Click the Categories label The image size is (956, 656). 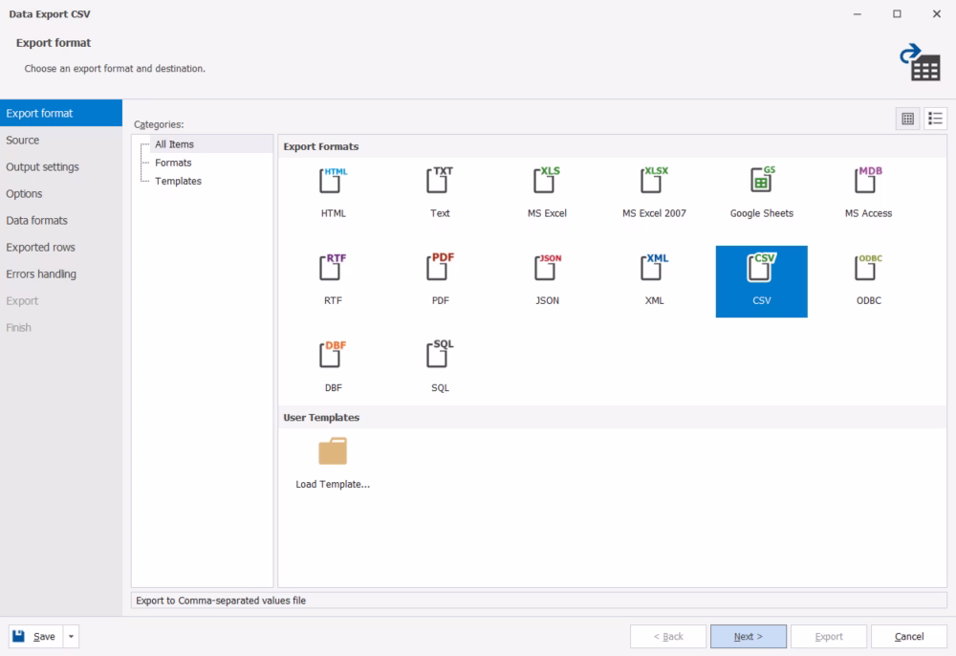159,124
